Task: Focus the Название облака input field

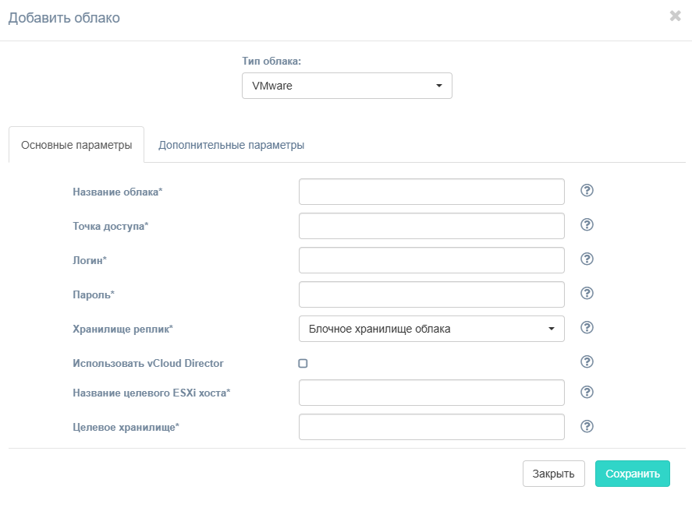Action: pyautogui.click(x=431, y=192)
